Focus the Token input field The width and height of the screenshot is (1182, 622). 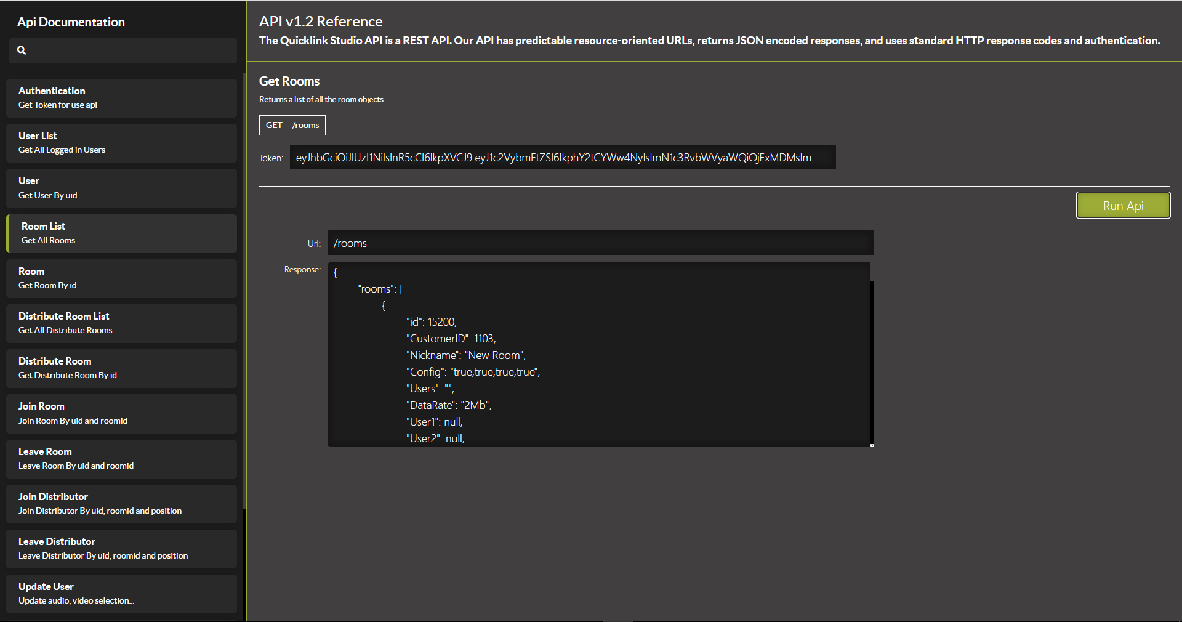[x=562, y=158]
